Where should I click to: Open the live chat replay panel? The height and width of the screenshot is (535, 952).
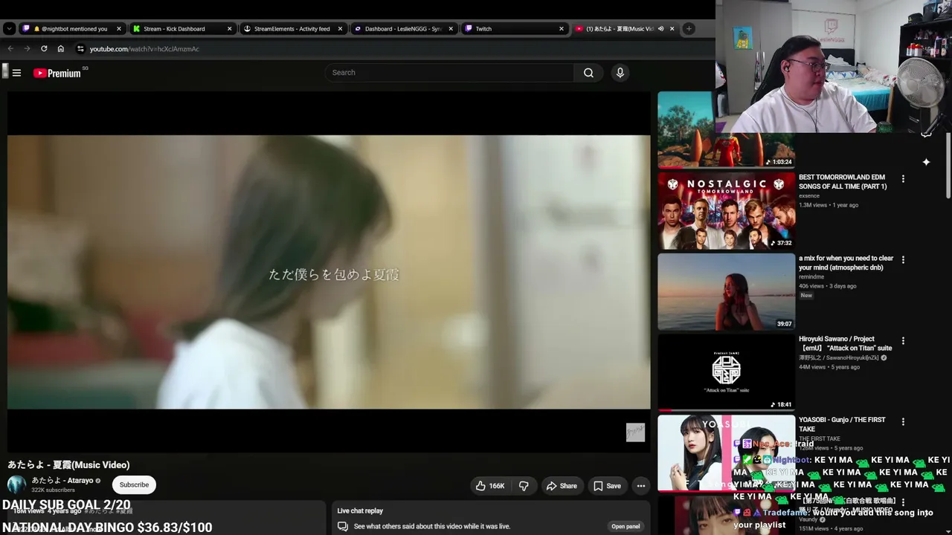[625, 526]
